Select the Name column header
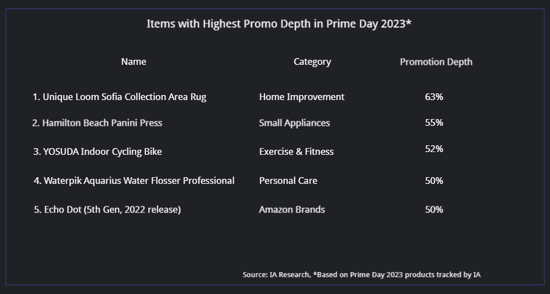Viewport: 550px width, 294px height. (134, 61)
